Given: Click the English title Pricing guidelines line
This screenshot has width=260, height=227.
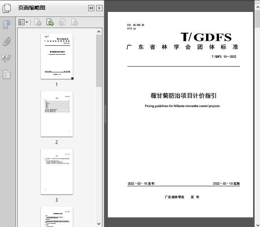Looking at the screenshot, I should 182,106.
